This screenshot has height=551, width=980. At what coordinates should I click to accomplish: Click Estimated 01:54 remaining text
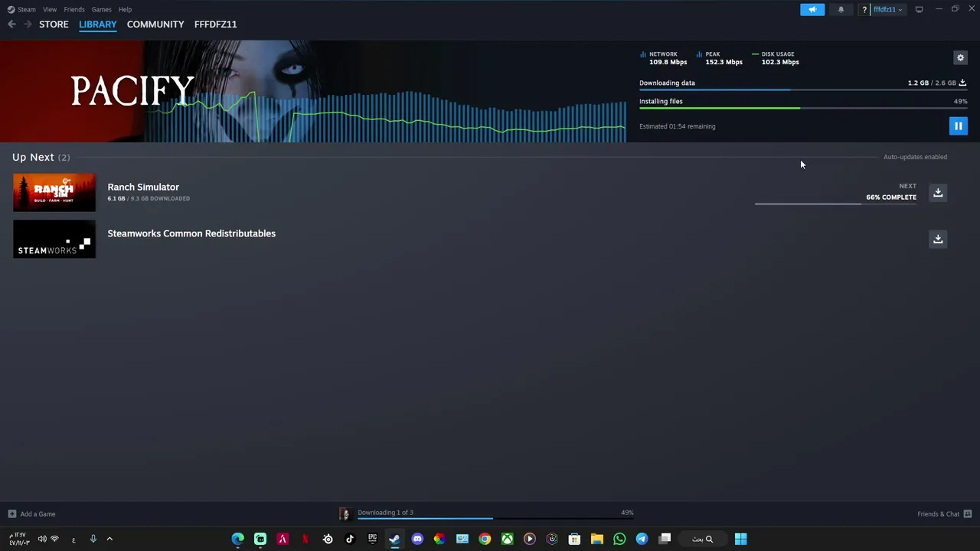click(x=678, y=126)
